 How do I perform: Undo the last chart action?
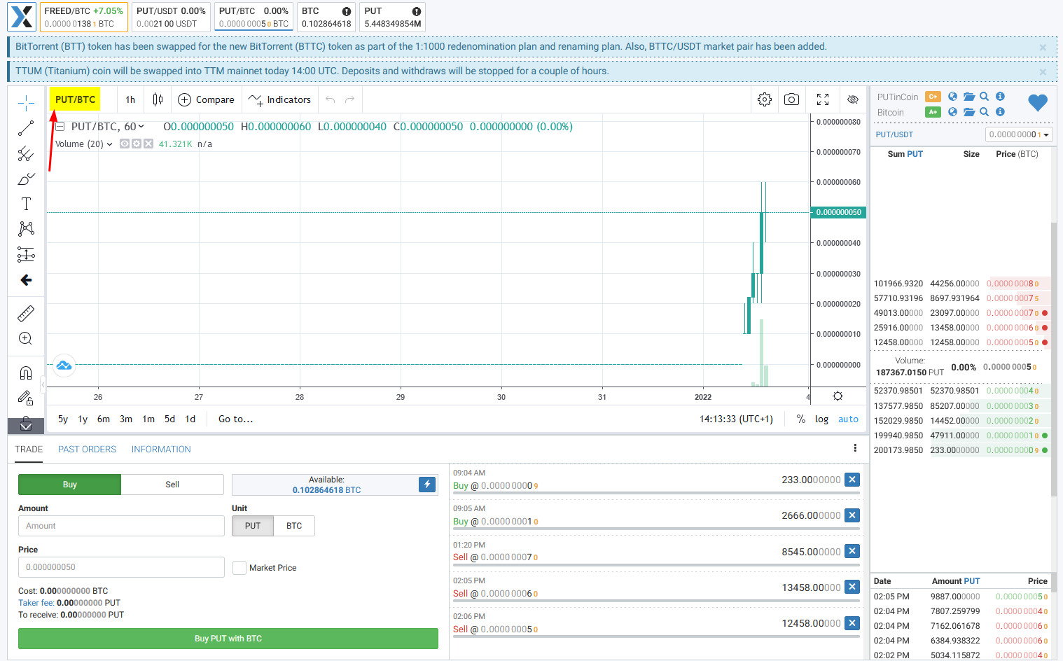(331, 99)
